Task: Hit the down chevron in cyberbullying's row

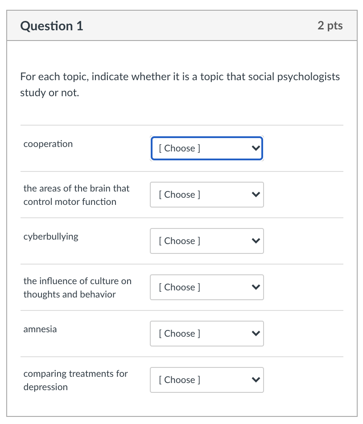Action: pos(256,241)
